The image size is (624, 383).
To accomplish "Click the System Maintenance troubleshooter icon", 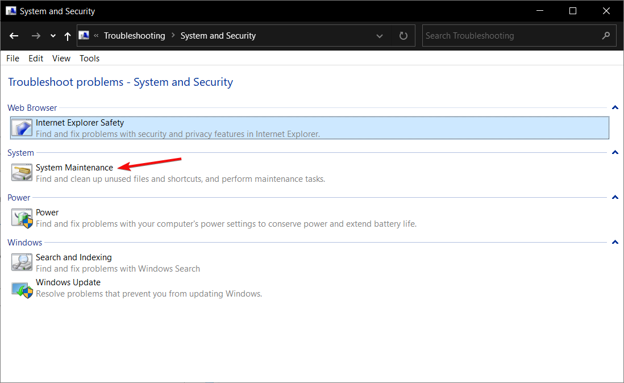I will pos(22,173).
